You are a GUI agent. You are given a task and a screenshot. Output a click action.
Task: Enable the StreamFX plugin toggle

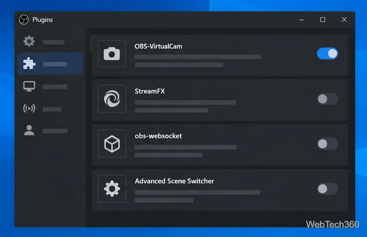coord(328,99)
